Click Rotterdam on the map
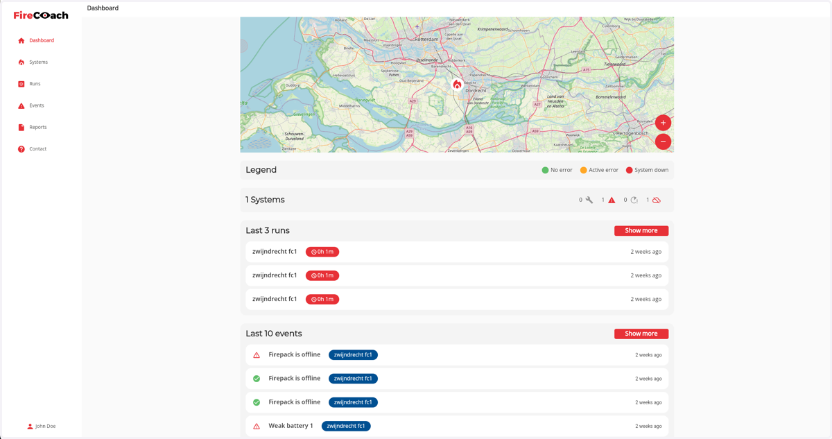This screenshot has width=832, height=439. (426, 40)
